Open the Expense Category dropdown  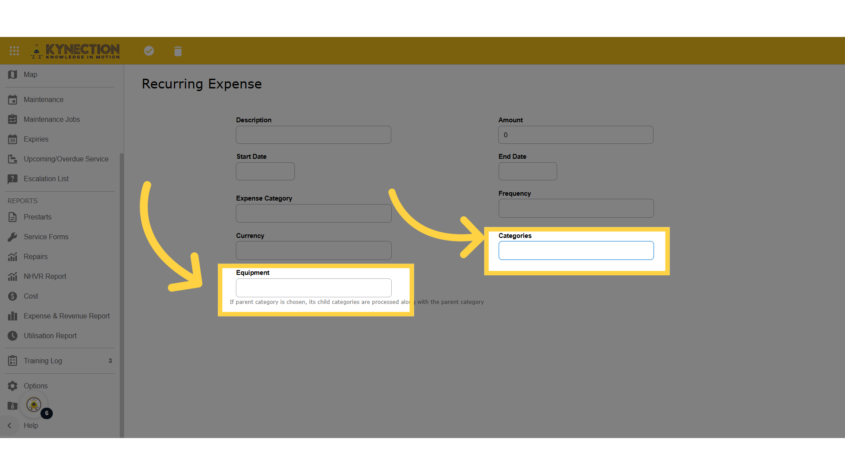(314, 213)
